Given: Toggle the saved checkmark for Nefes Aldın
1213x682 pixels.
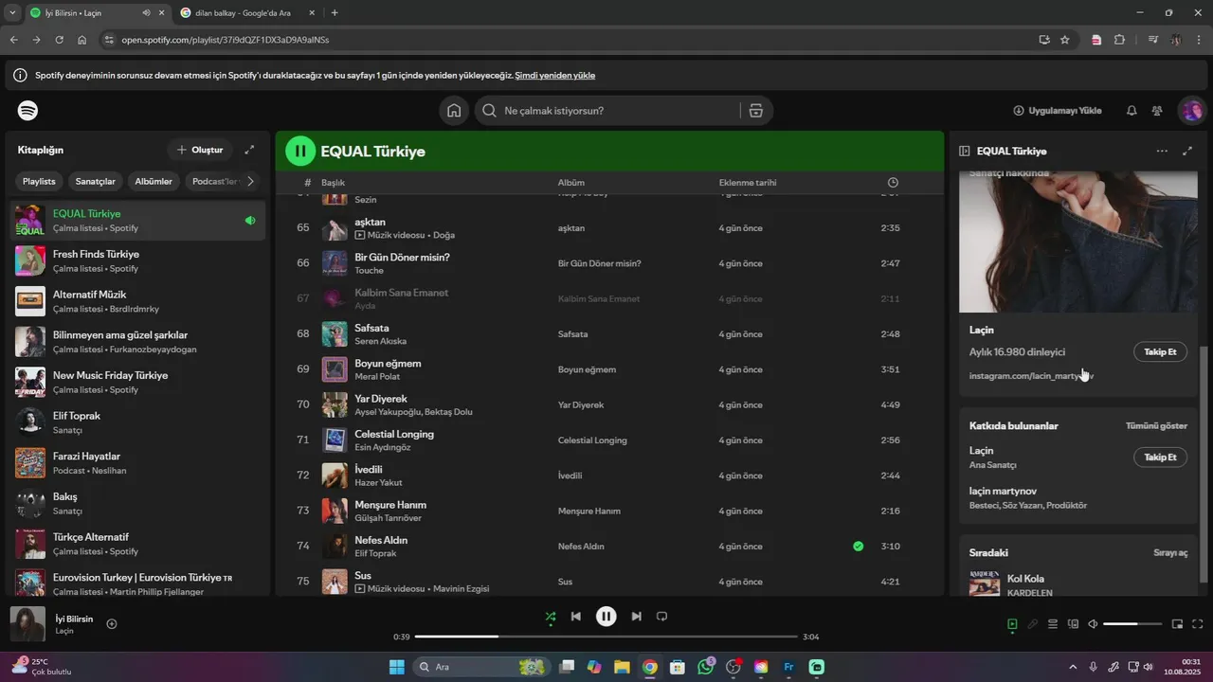Looking at the screenshot, I should [x=858, y=547].
